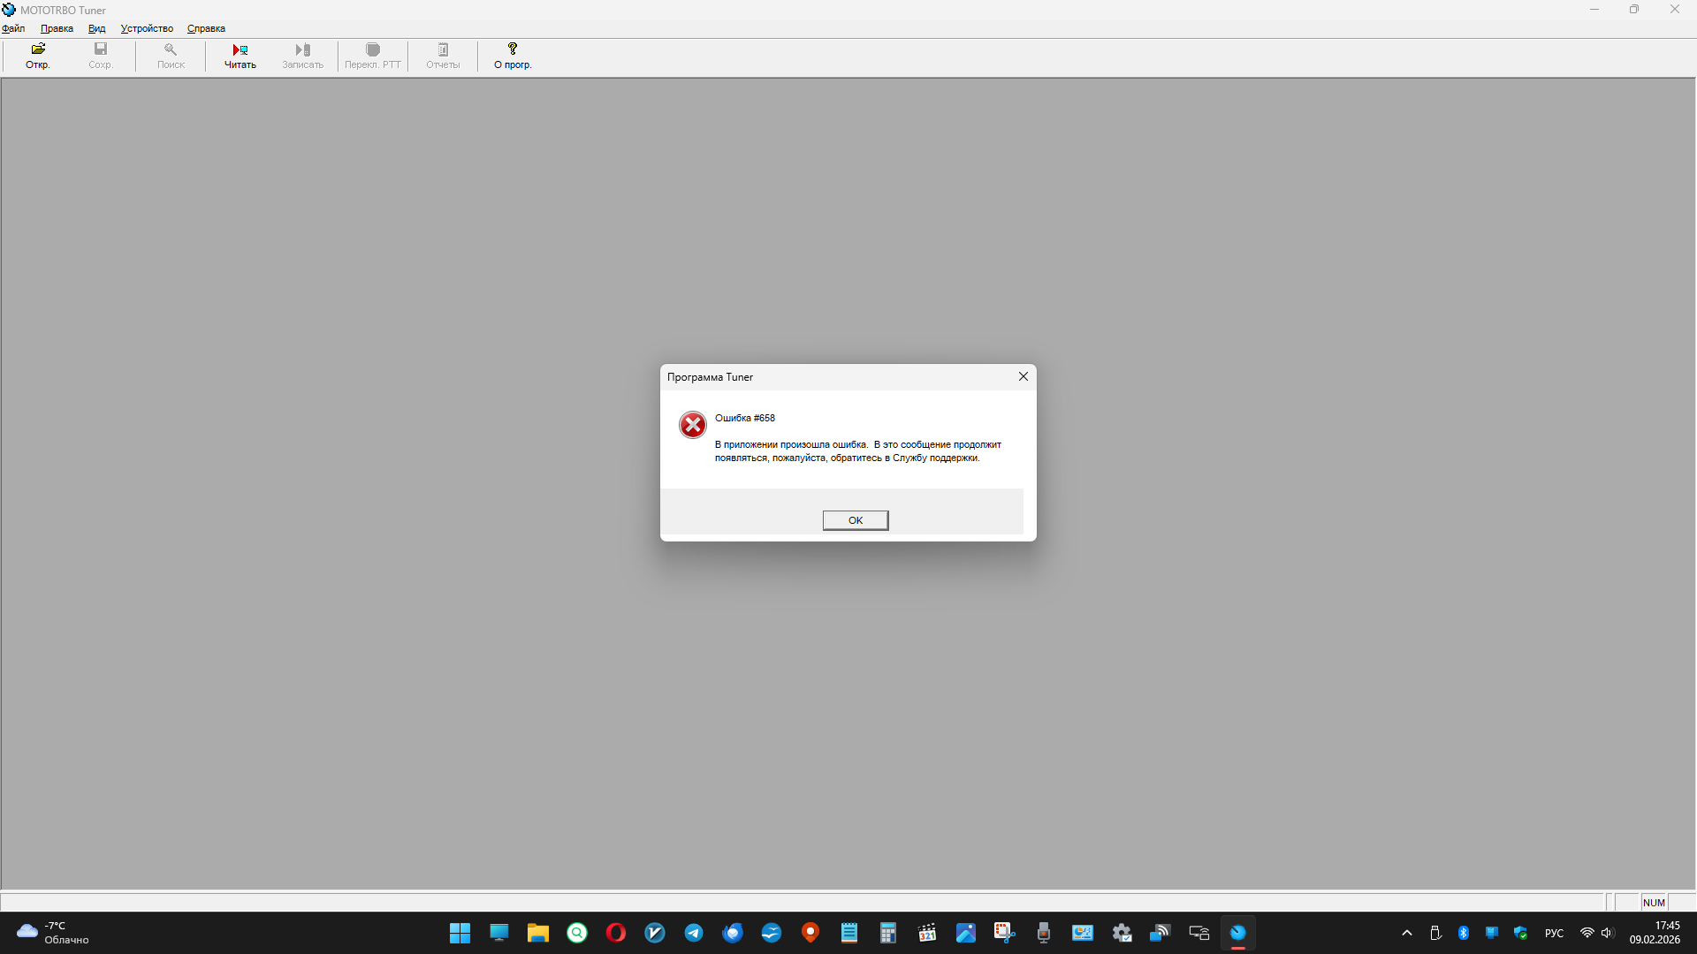Click the Перекл. PTT toolbar icon
This screenshot has width=1697, height=954.
pyautogui.click(x=372, y=56)
